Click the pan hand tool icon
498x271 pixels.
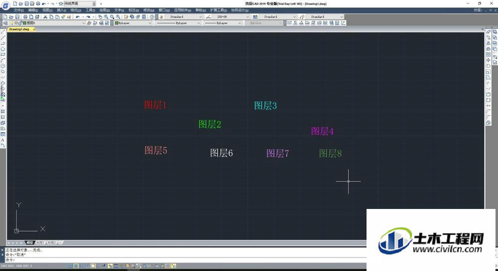[100, 17]
